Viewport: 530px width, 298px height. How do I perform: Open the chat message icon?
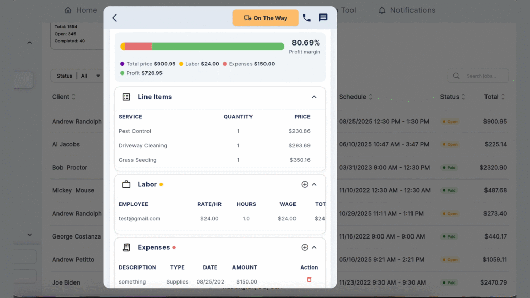tap(323, 17)
